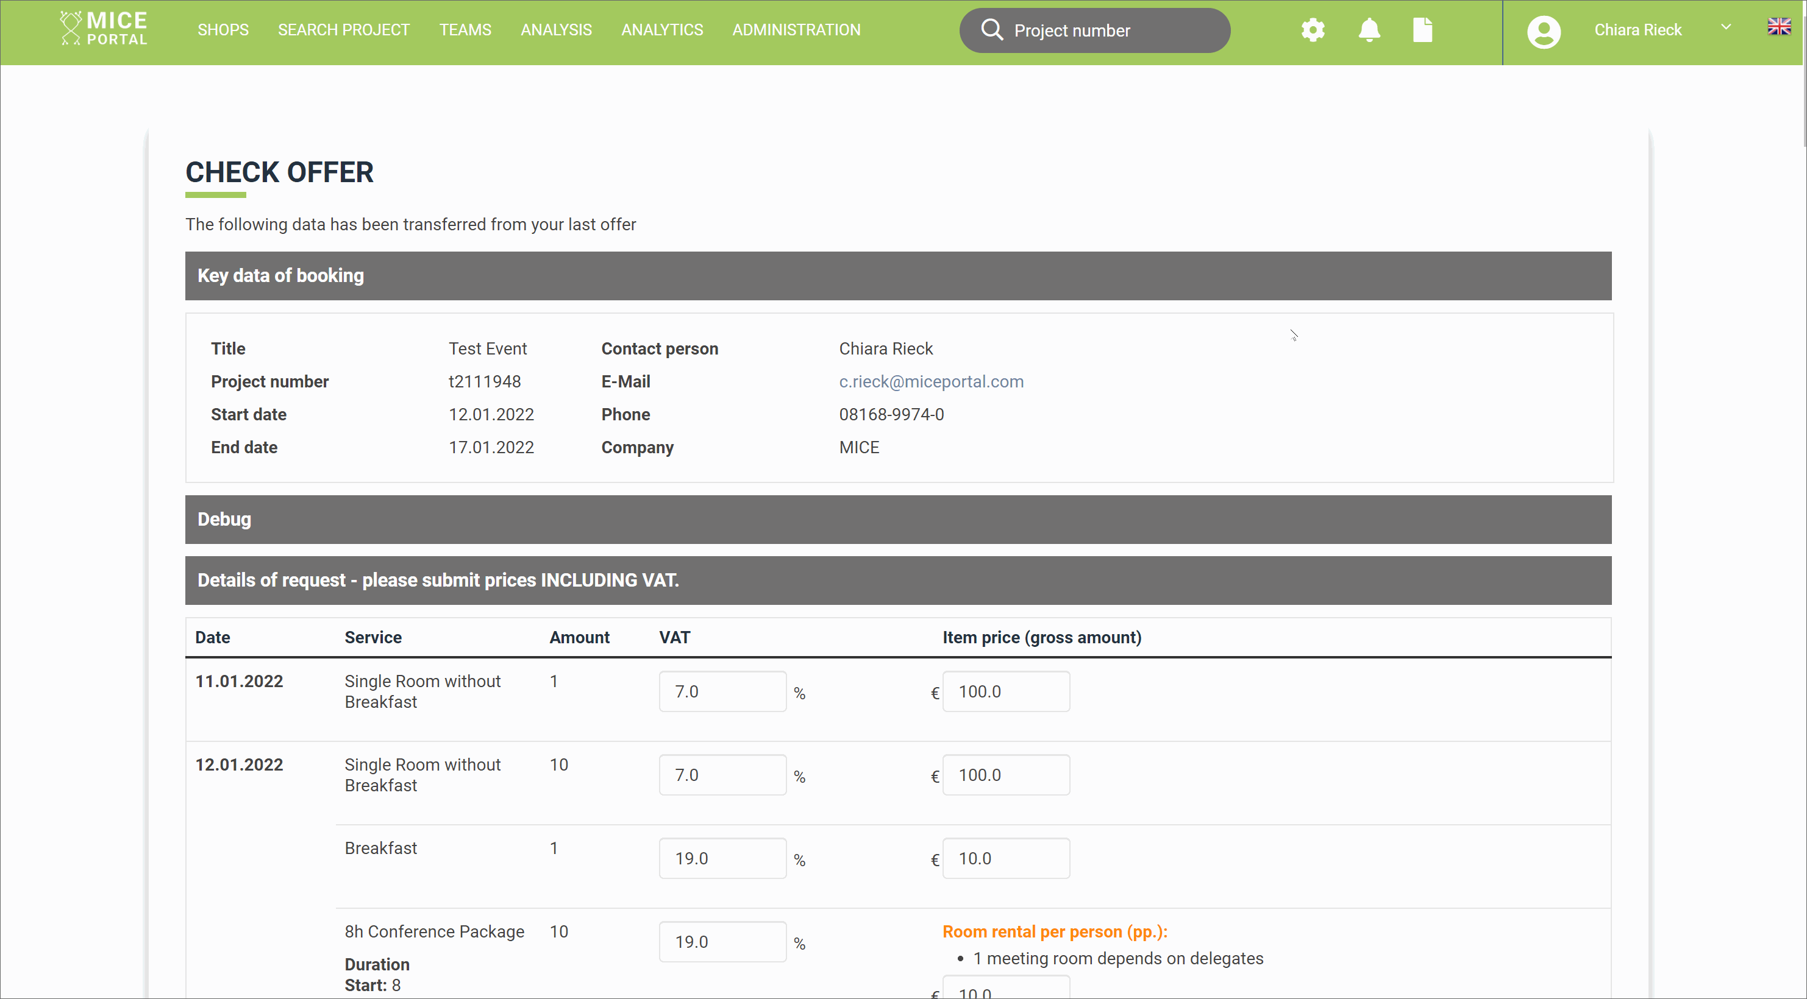
Task: Open the settings gear icon
Action: 1313,30
